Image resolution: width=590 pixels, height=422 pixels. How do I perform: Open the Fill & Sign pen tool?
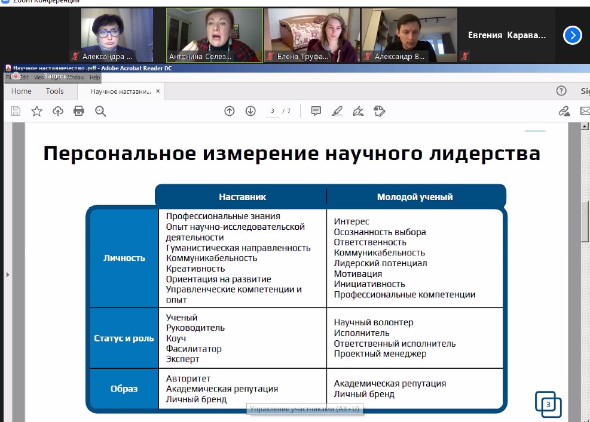click(x=358, y=111)
